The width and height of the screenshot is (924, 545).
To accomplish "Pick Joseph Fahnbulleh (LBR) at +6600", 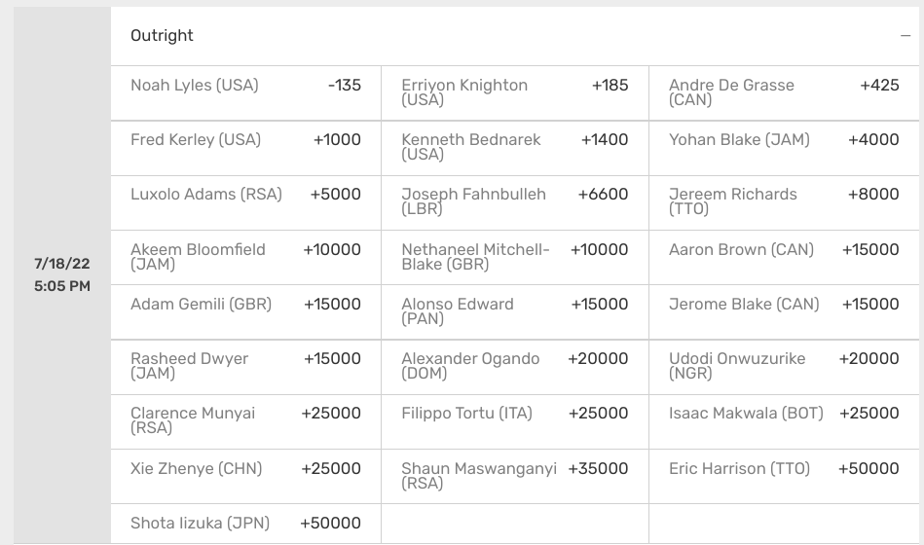I will coord(515,203).
